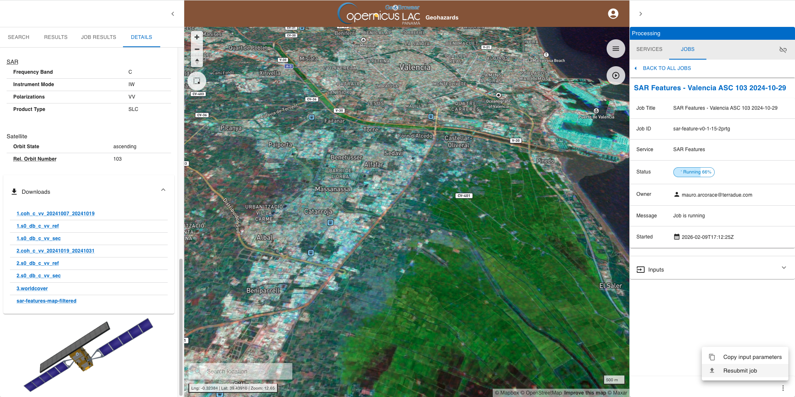Click the Search location field

pyautogui.click(x=244, y=372)
